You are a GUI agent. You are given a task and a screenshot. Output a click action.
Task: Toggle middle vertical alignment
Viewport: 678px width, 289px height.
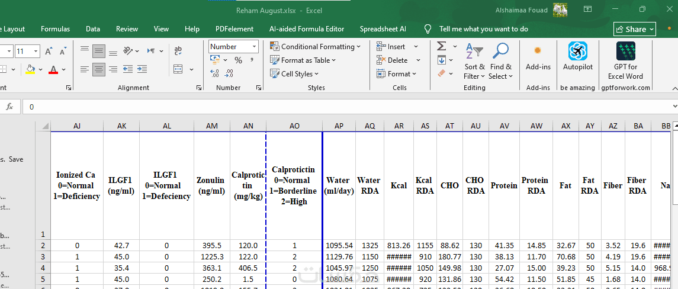98,52
